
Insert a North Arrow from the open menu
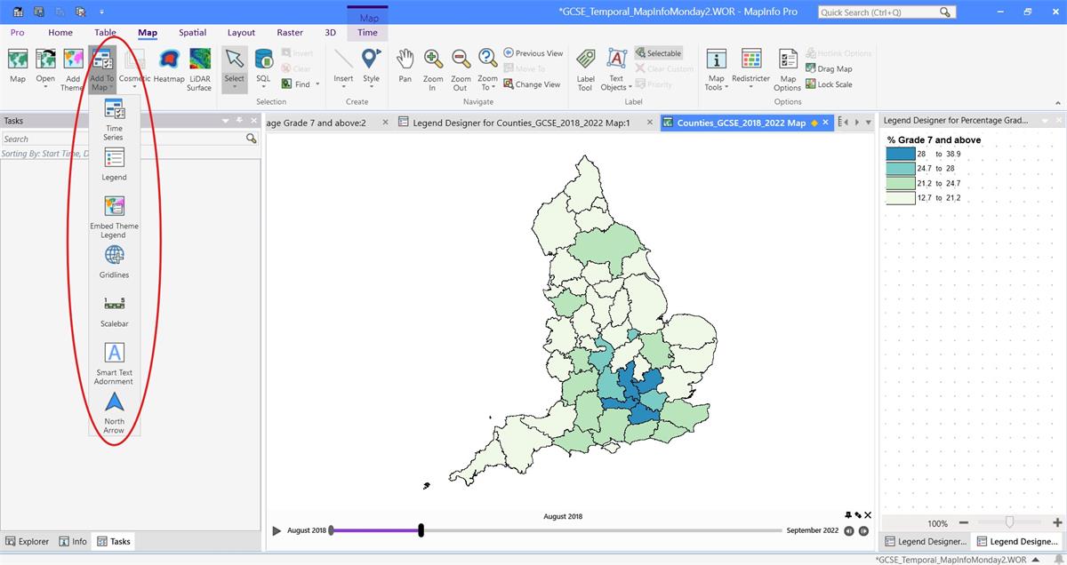point(114,411)
